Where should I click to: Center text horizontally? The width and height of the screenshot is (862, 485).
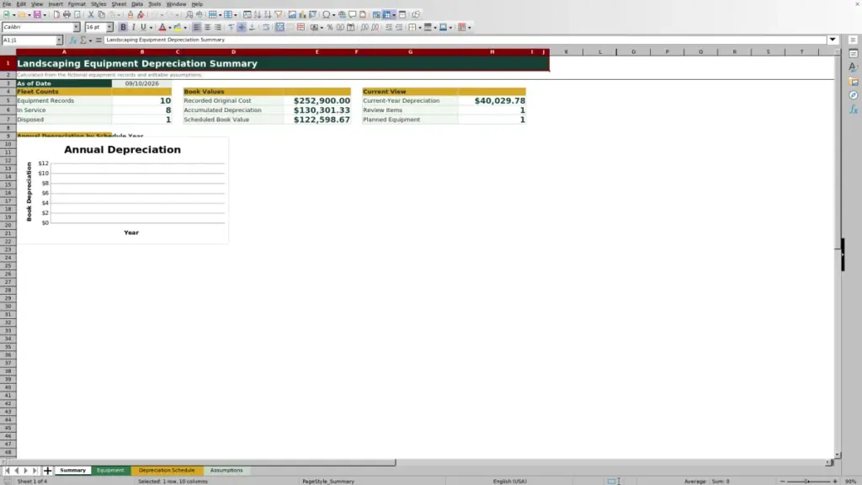[x=207, y=28]
